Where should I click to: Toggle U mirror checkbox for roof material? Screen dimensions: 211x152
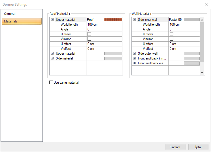(89, 34)
